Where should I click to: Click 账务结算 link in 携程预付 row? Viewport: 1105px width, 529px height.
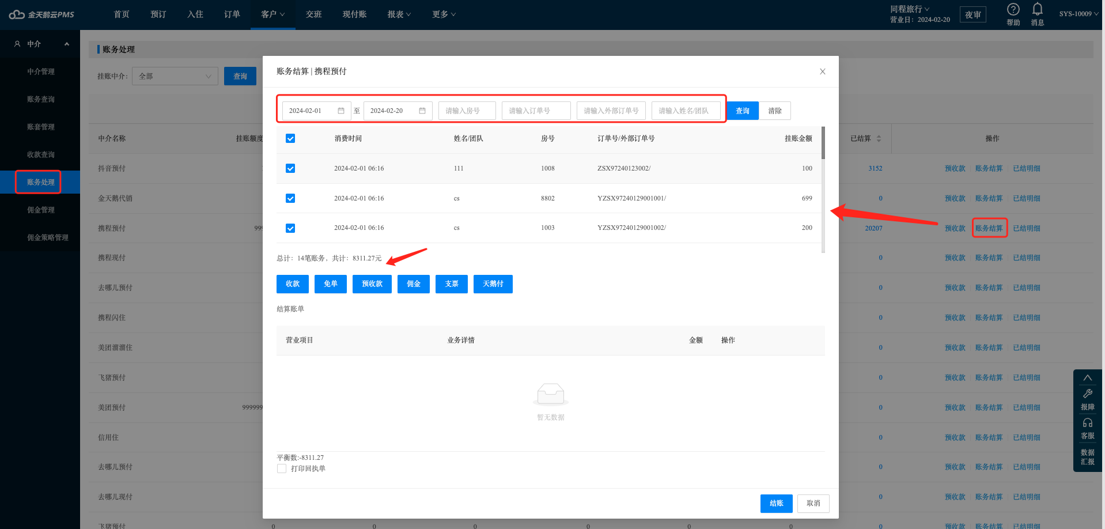(989, 228)
